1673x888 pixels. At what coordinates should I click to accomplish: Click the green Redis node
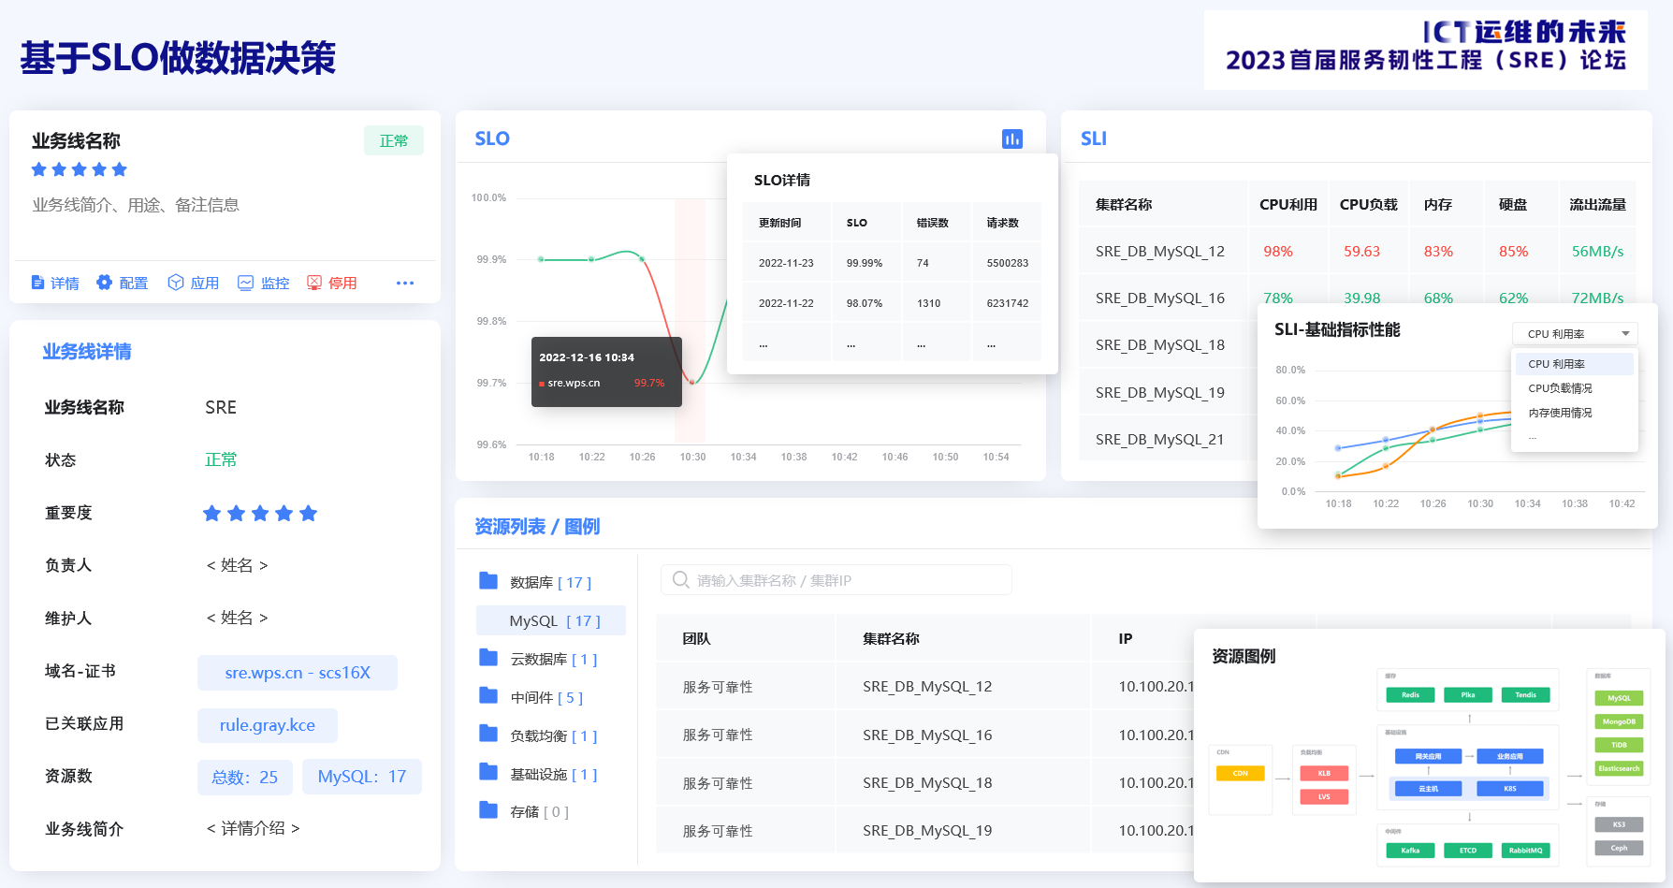(x=1410, y=694)
